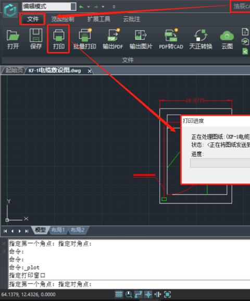Viewport: 250px width, 301px height.
Task: Toggle object snap crosshair in status bar
Action: tap(148, 294)
